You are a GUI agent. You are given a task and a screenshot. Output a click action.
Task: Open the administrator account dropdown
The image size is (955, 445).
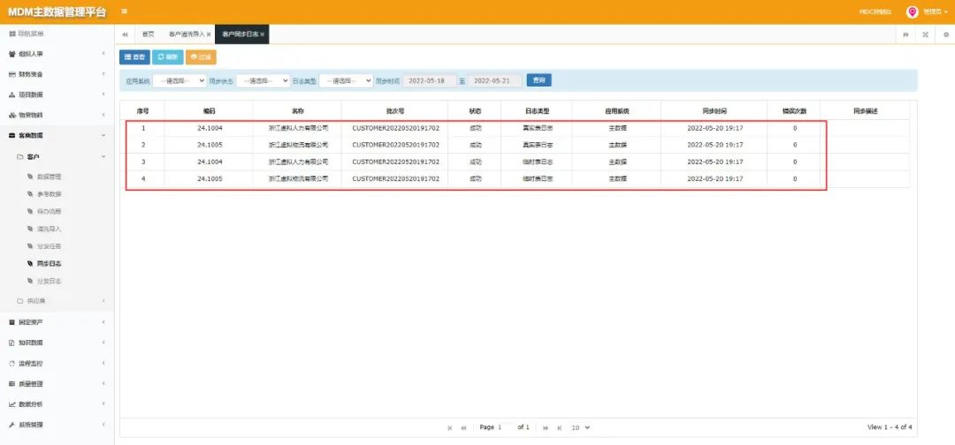pos(935,11)
